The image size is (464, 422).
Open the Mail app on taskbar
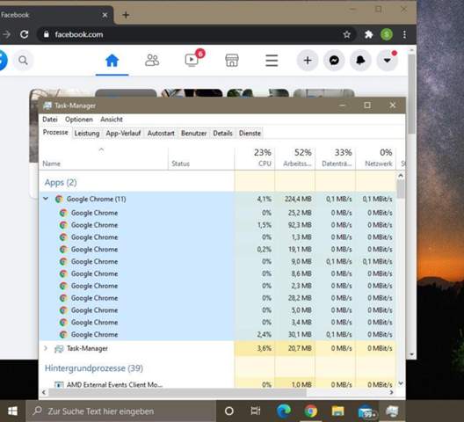click(366, 411)
